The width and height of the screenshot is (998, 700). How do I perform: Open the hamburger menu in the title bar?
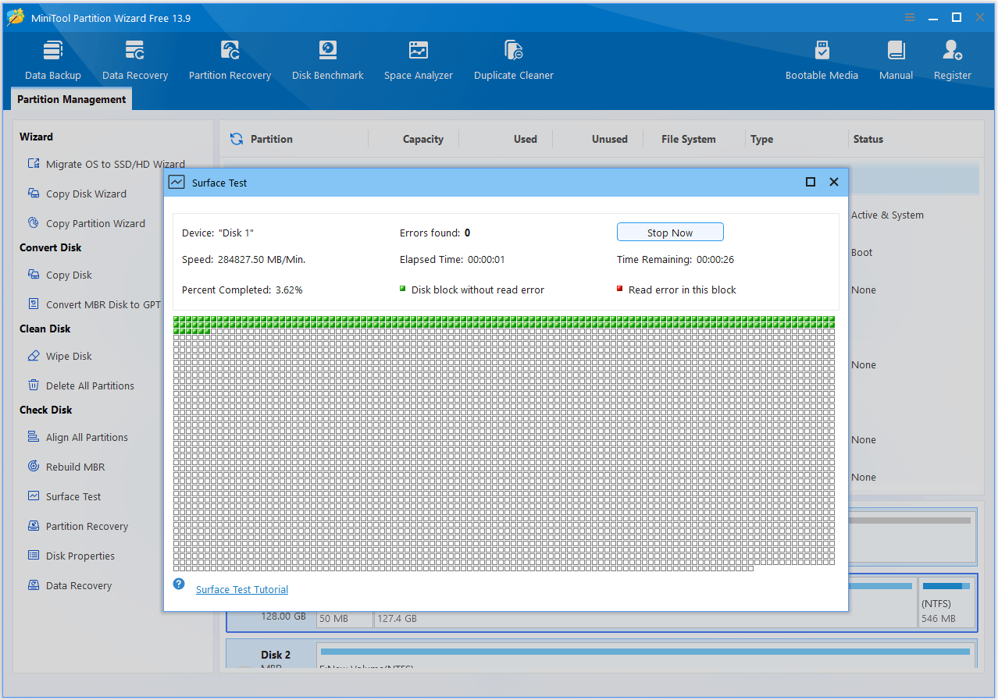pyautogui.click(x=910, y=17)
